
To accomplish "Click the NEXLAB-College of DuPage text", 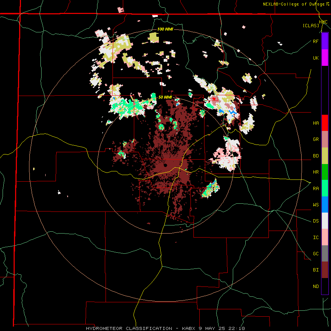I will (x=294, y=4).
